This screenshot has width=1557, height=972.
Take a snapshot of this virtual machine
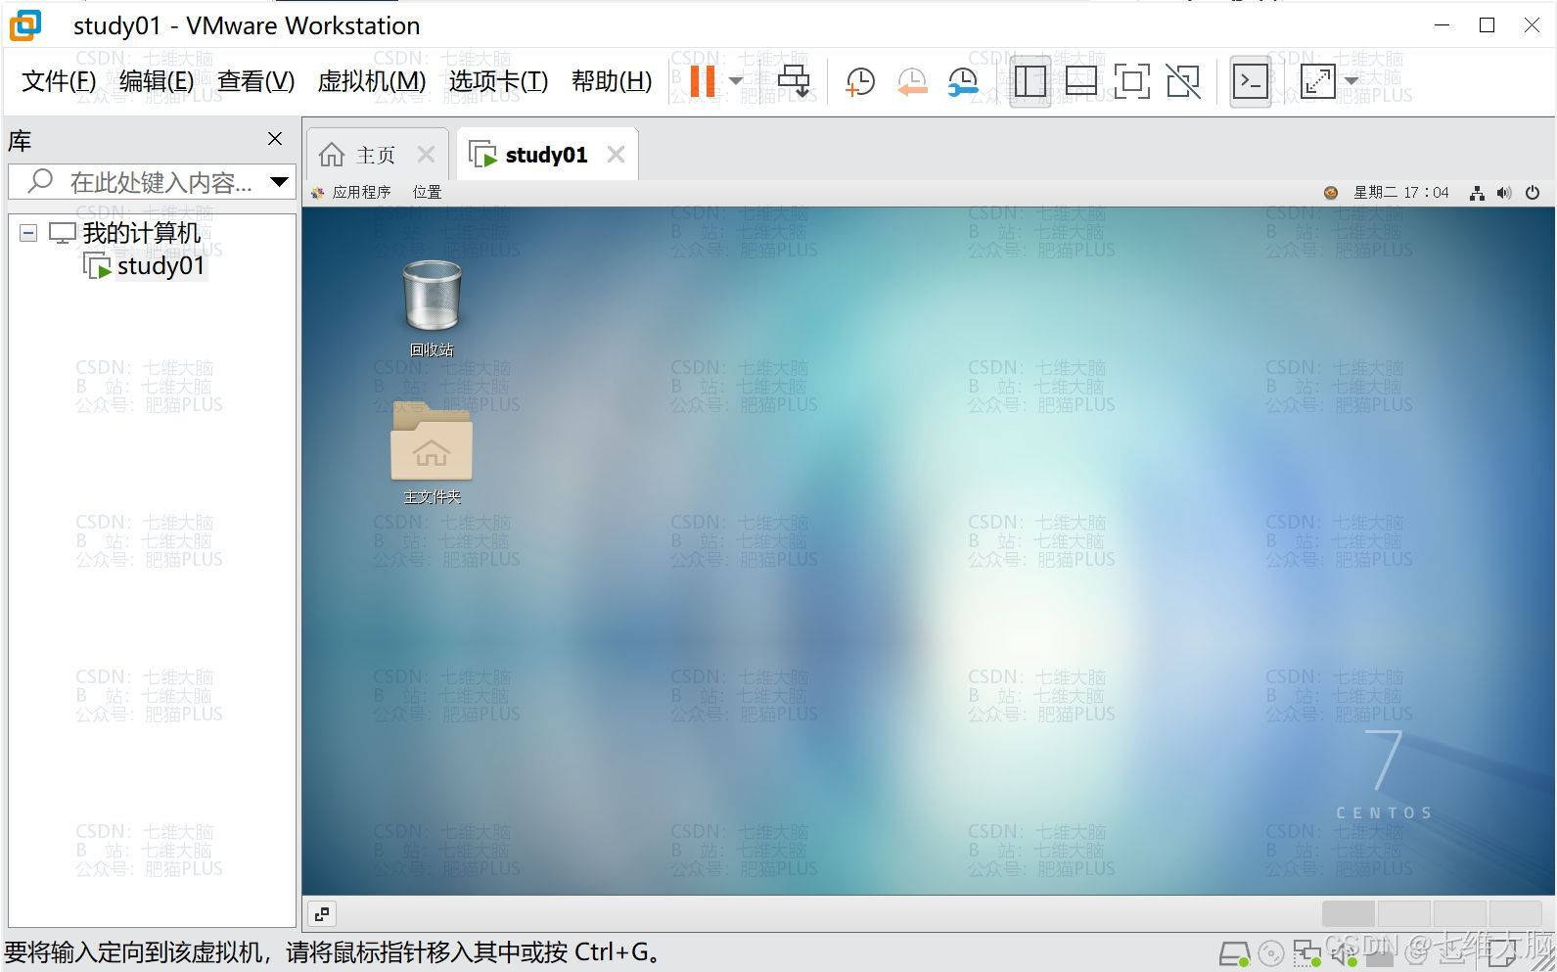coord(859,81)
